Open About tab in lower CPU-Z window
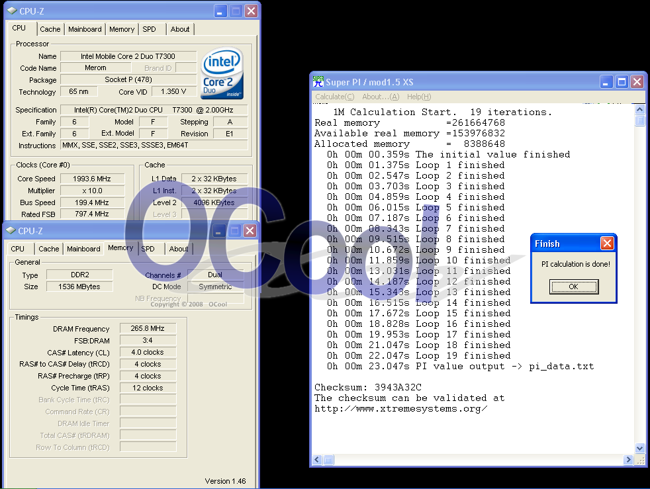The height and width of the screenshot is (489, 650). pos(179,249)
